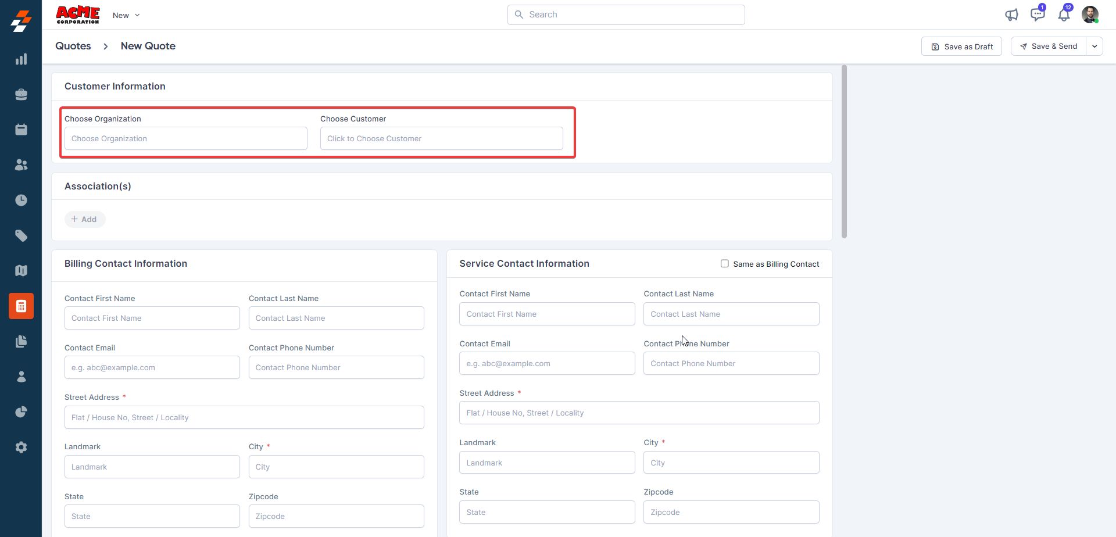Open the people group icon in sidebar
This screenshot has width=1116, height=537.
pos(21,165)
